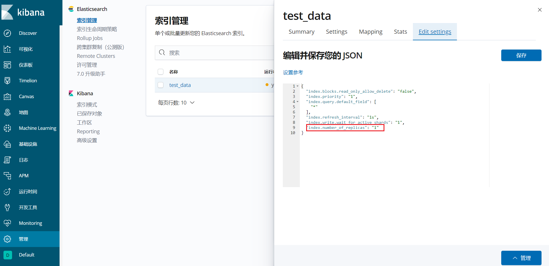The image size is (549, 266).
Task: Open Rollup Jobs
Action: 90,38
